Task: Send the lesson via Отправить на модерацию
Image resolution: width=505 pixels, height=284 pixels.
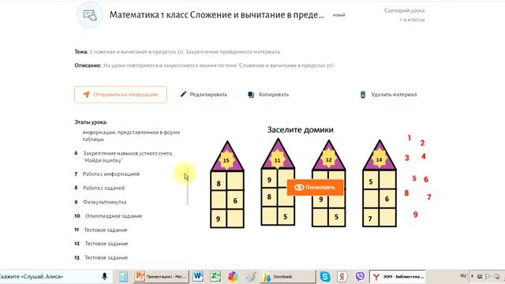Action: [121, 95]
